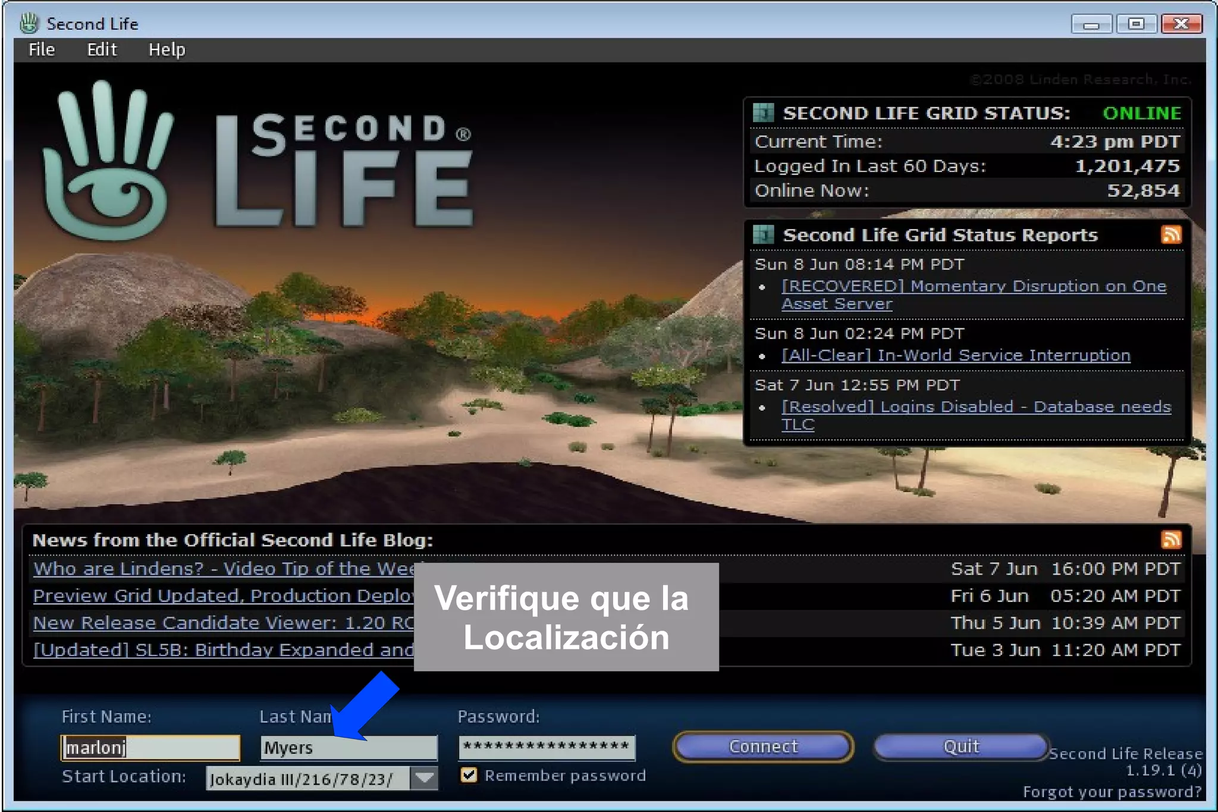Click the blog date Fri 6 Jun 05:20 AM PDT
Screen dimensions: 1218x812
1065,596
